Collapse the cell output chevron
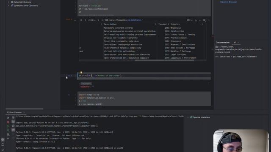 click(x=75, y=20)
